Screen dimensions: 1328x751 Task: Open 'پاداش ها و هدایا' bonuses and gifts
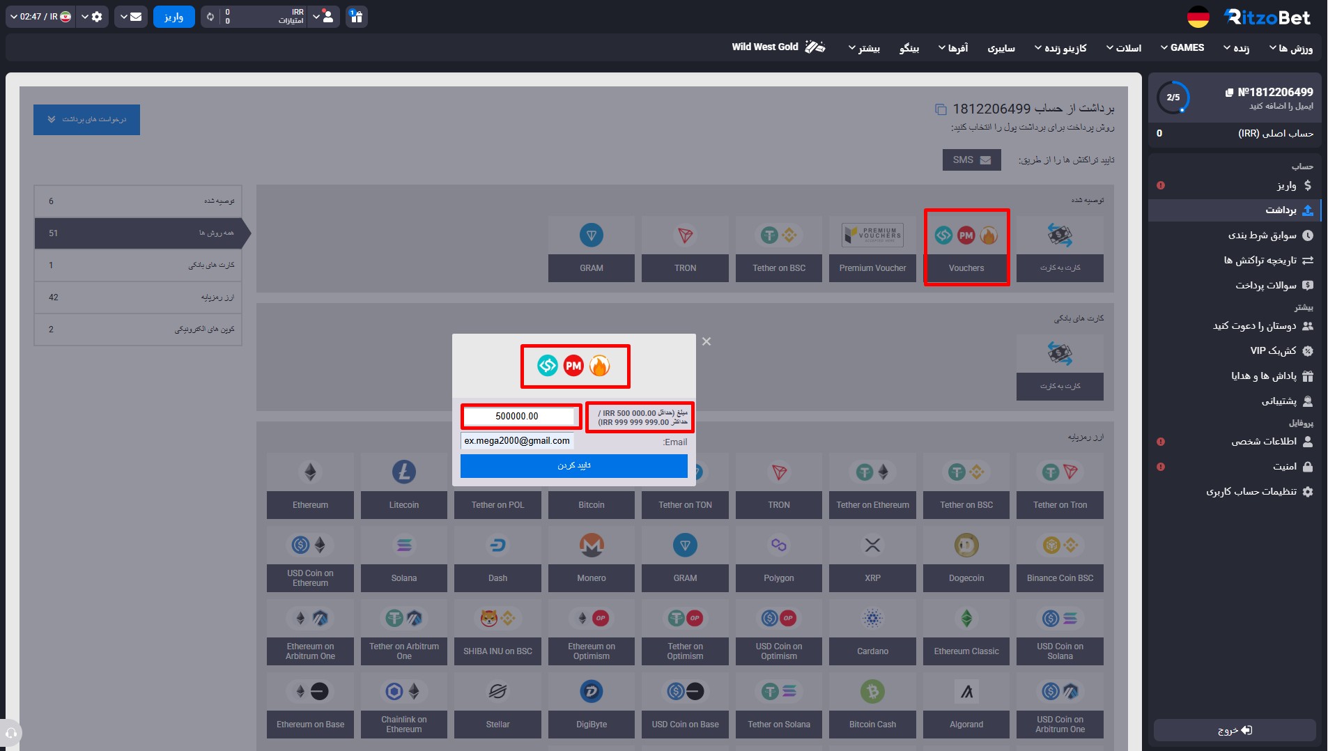point(1235,376)
